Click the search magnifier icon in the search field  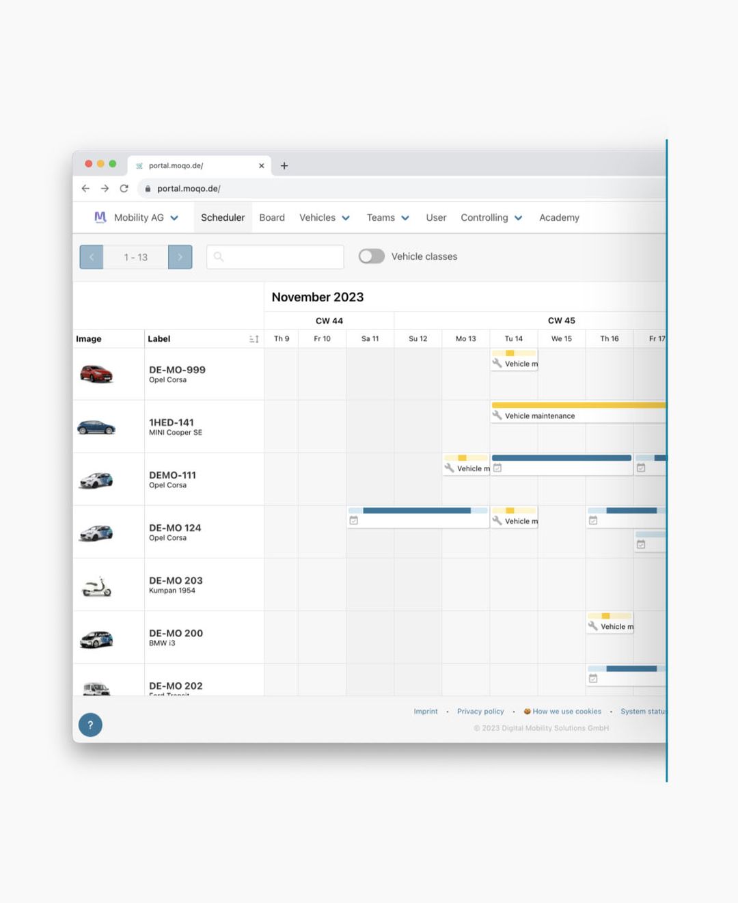click(218, 257)
